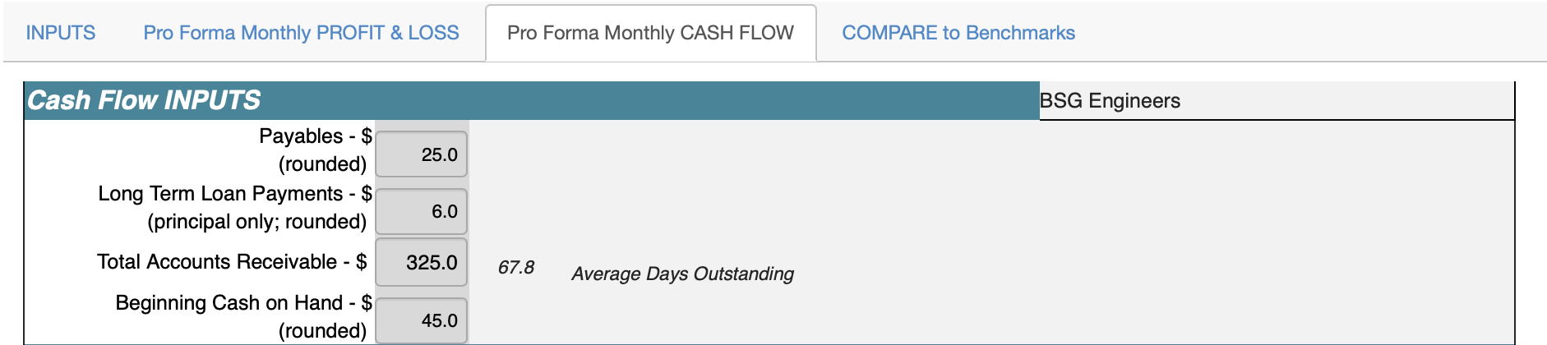This screenshot has height=345, width=1547.
Task: Click the '(rounded)' note under Payables
Action: [322, 164]
